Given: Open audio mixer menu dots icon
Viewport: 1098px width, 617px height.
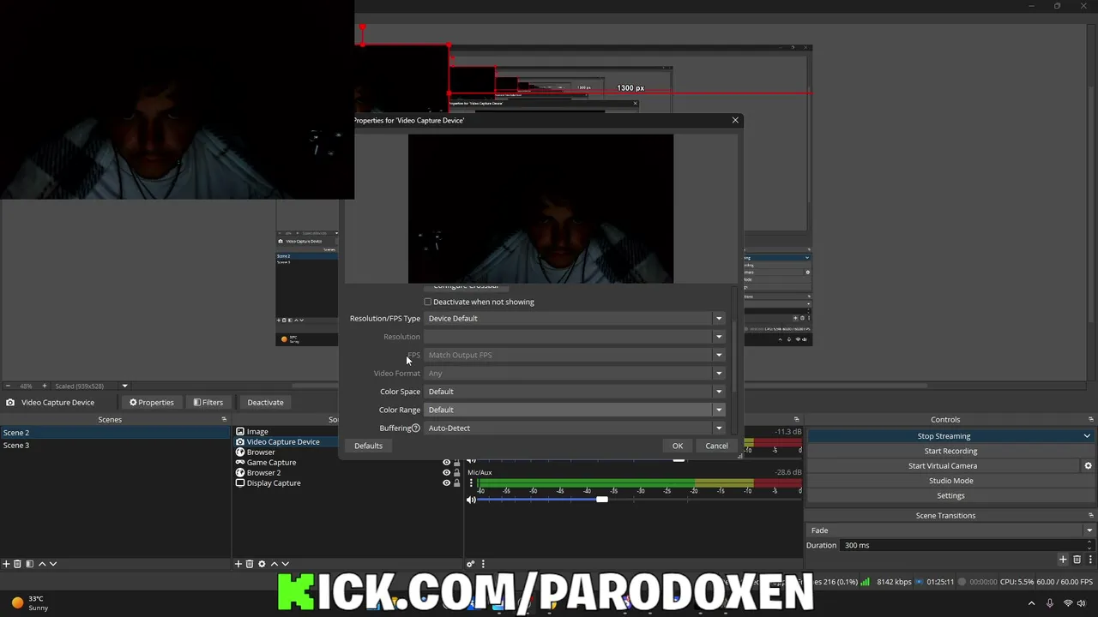Looking at the screenshot, I should [483, 564].
